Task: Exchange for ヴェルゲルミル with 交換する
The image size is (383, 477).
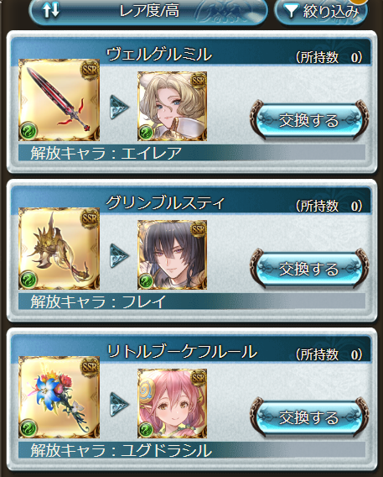Action: (309, 120)
